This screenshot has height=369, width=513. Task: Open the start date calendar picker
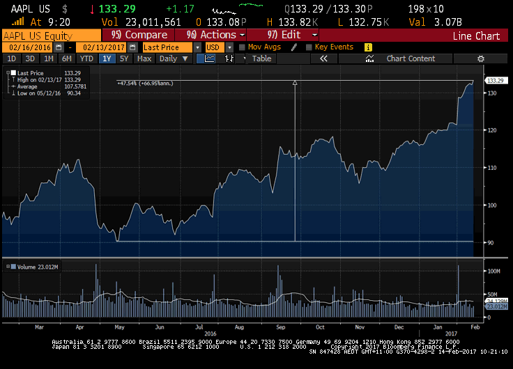[59, 47]
